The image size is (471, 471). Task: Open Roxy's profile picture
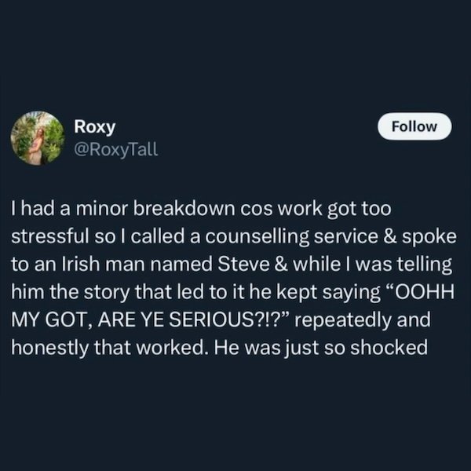(37, 137)
